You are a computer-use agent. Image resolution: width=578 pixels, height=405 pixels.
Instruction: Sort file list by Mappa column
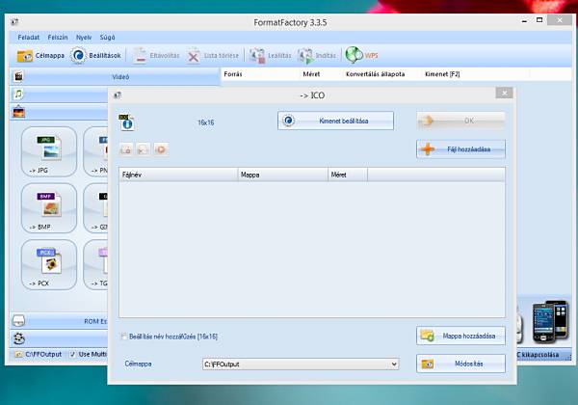[x=282, y=175]
